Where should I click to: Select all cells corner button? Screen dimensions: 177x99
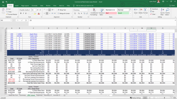(x=6, y=28)
